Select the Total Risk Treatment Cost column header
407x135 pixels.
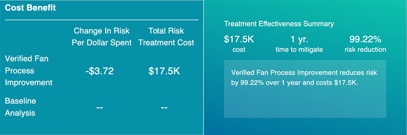[x=166, y=37]
